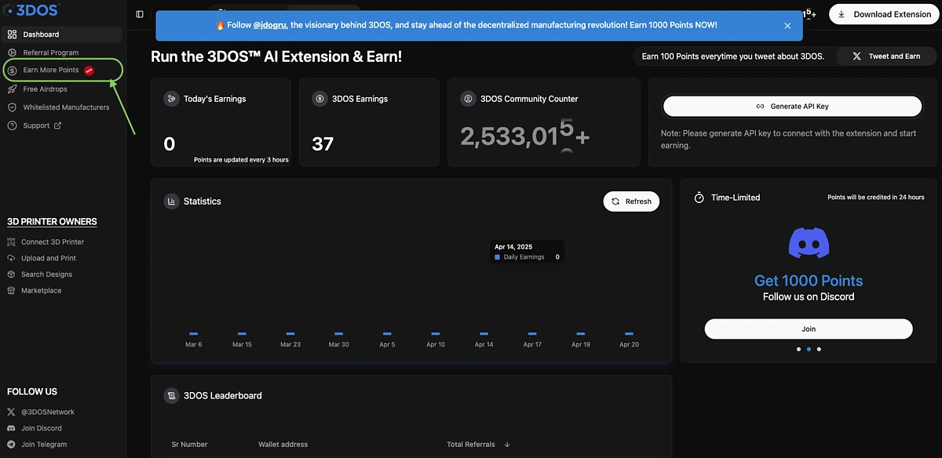Click the 3DOS Leaderboard icon
The image size is (942, 458).
pyautogui.click(x=171, y=396)
